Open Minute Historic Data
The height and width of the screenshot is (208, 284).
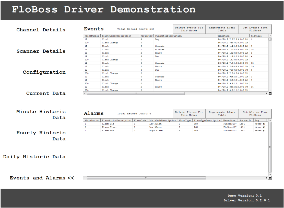(x=41, y=114)
